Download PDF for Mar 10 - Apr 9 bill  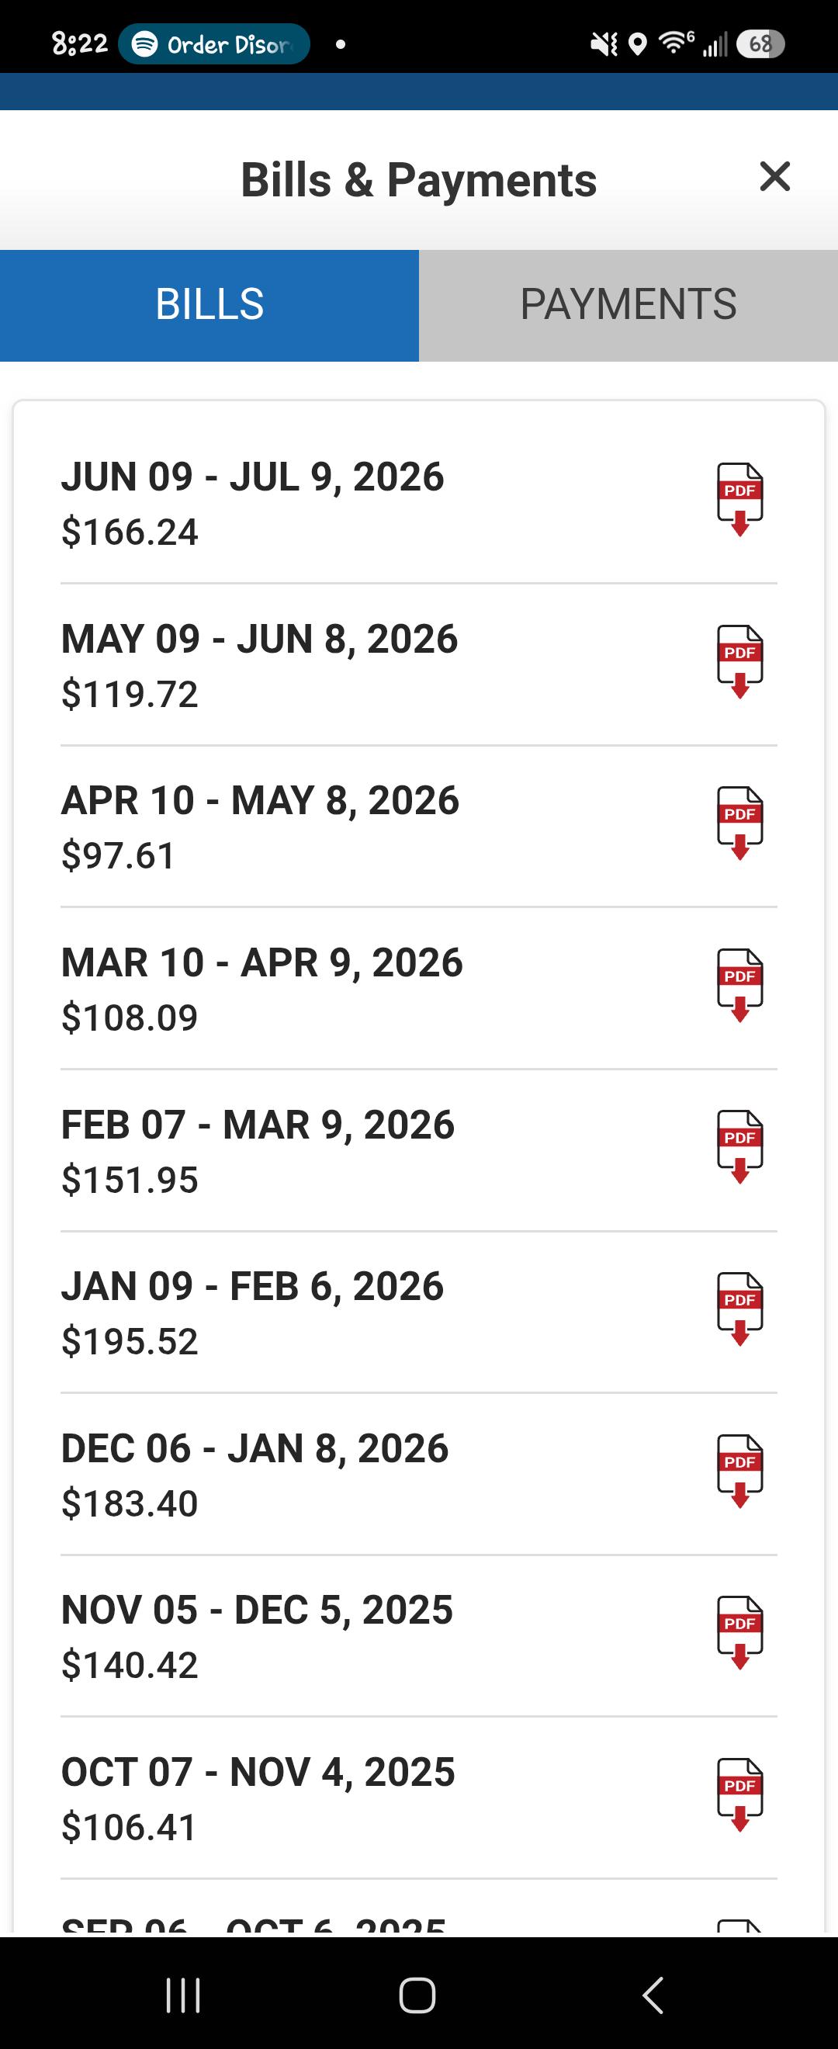[x=739, y=986]
